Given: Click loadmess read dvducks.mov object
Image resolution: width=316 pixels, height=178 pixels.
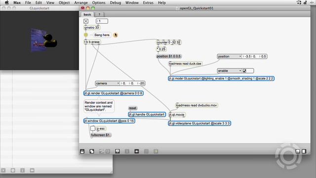Looking at the screenshot, I should point(197,105).
